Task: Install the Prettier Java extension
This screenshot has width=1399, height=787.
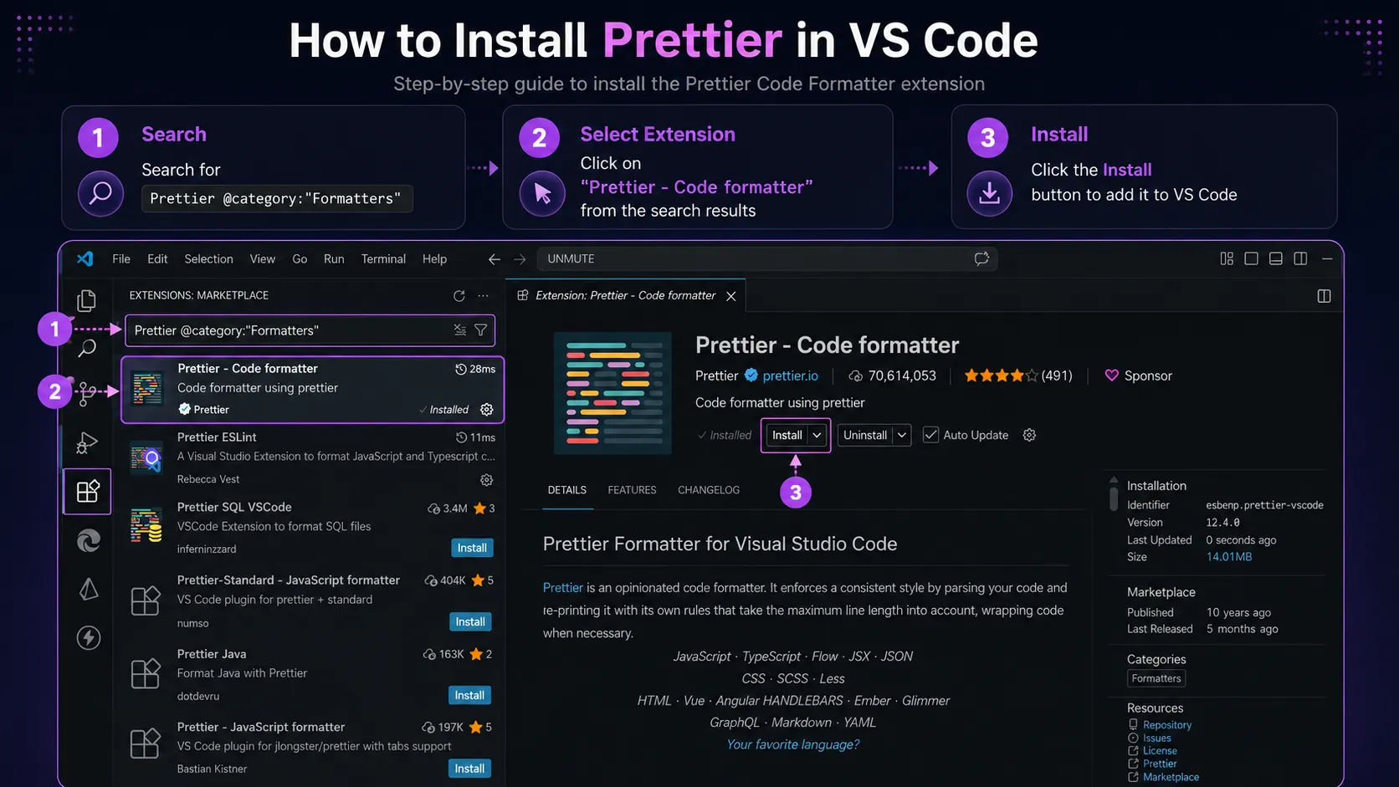Action: click(x=469, y=695)
